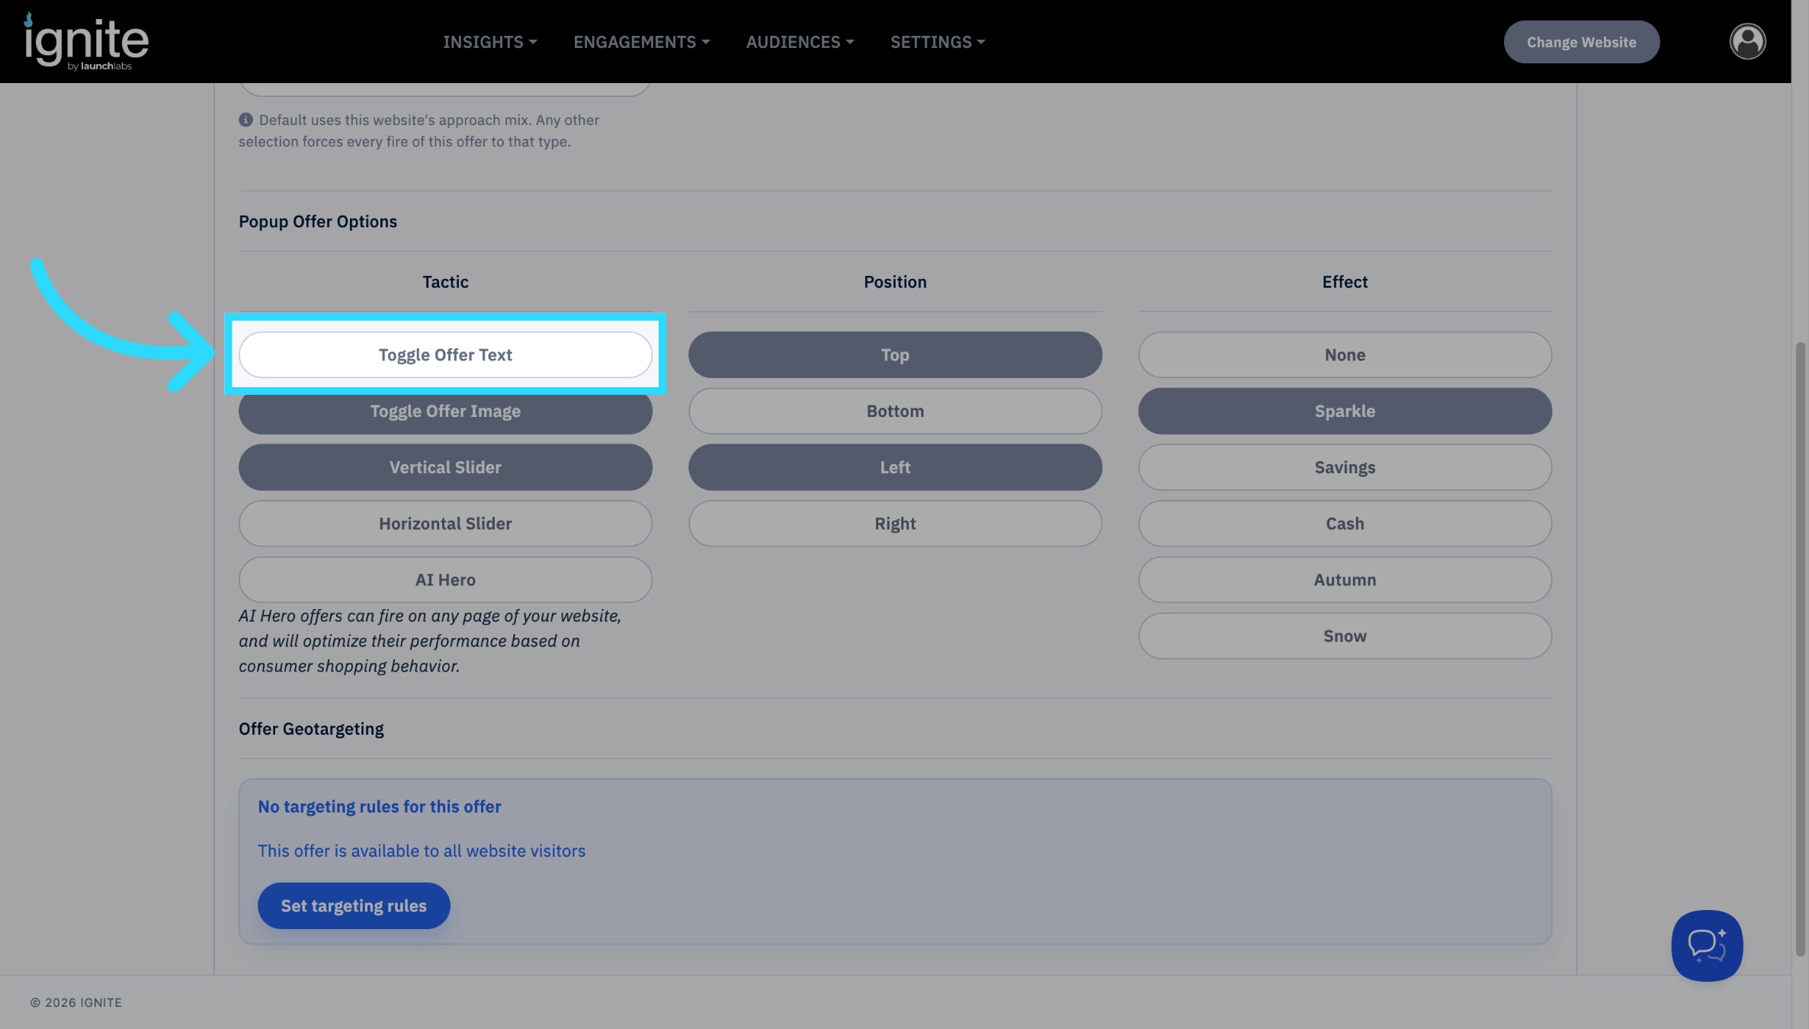Screen dimensions: 1809x1029
Task: Enable the Horizontal Slider tactic
Action: (445, 524)
